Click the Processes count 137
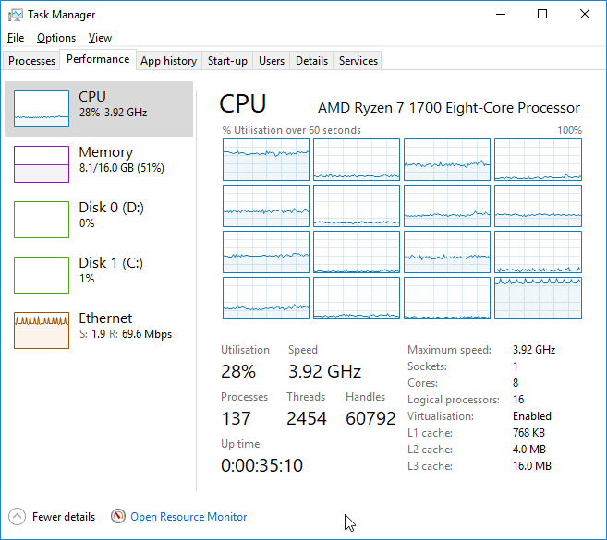This screenshot has height=540, width=607. point(236,418)
